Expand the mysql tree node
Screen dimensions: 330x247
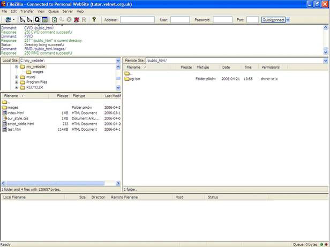tap(17, 77)
